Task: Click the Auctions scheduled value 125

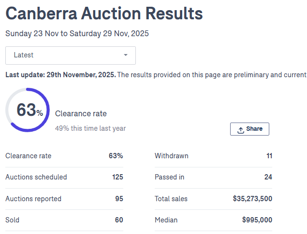Action: point(117,177)
